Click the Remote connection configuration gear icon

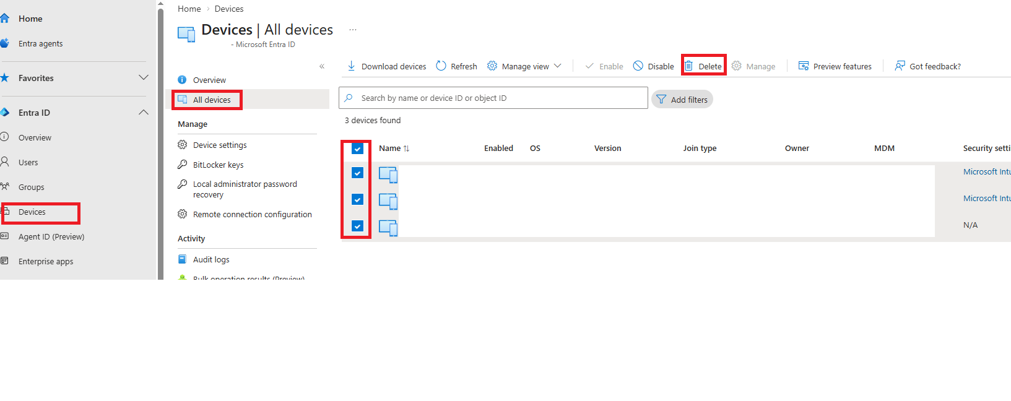[x=182, y=214]
